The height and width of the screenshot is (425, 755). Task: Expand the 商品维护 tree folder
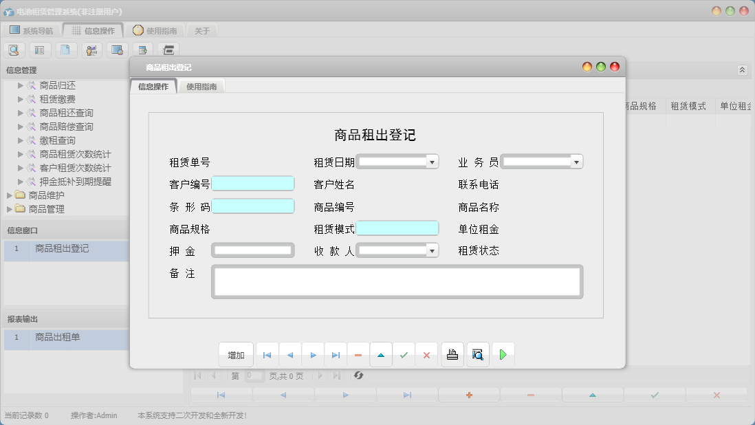[x=10, y=195]
